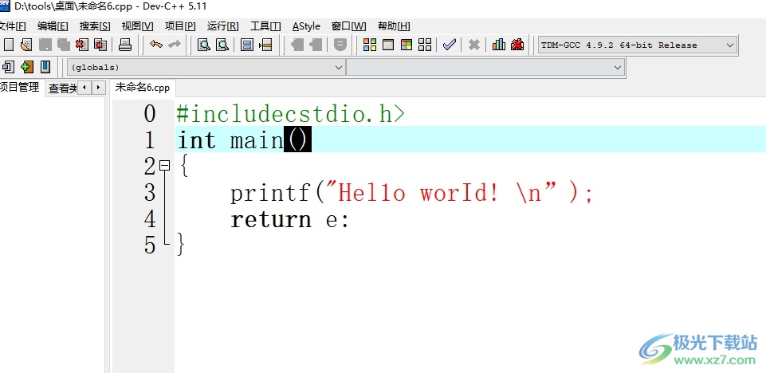The width and height of the screenshot is (766, 373).
Task: Open the AStyle menu
Action: (x=306, y=26)
